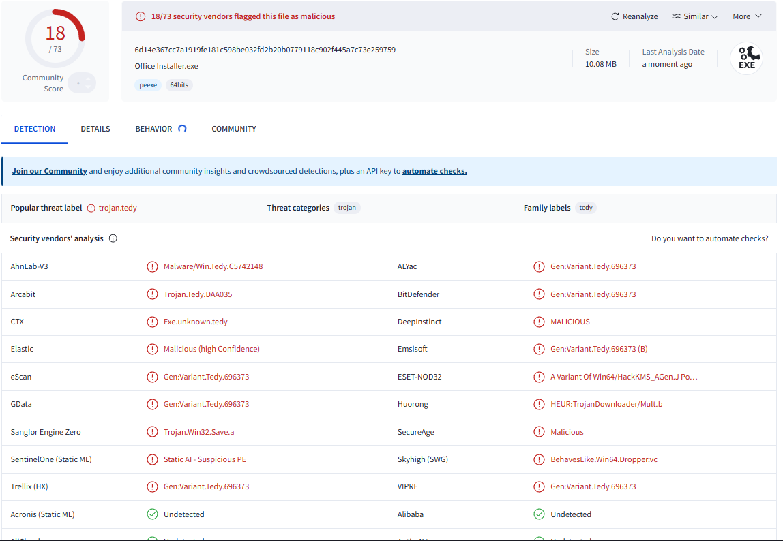Click the info icon beside Security vendors' analysis

(x=113, y=238)
